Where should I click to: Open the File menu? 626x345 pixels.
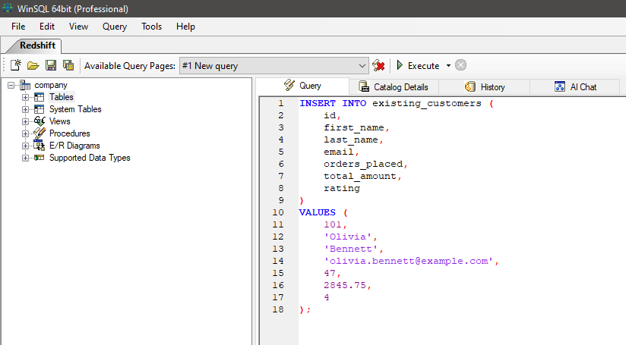click(18, 27)
